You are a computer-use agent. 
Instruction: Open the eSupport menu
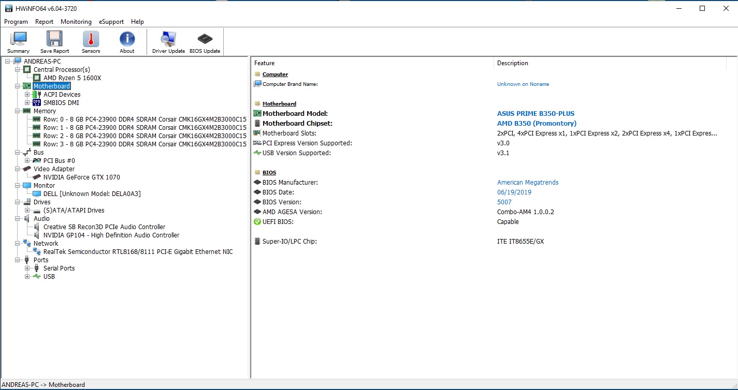point(111,22)
